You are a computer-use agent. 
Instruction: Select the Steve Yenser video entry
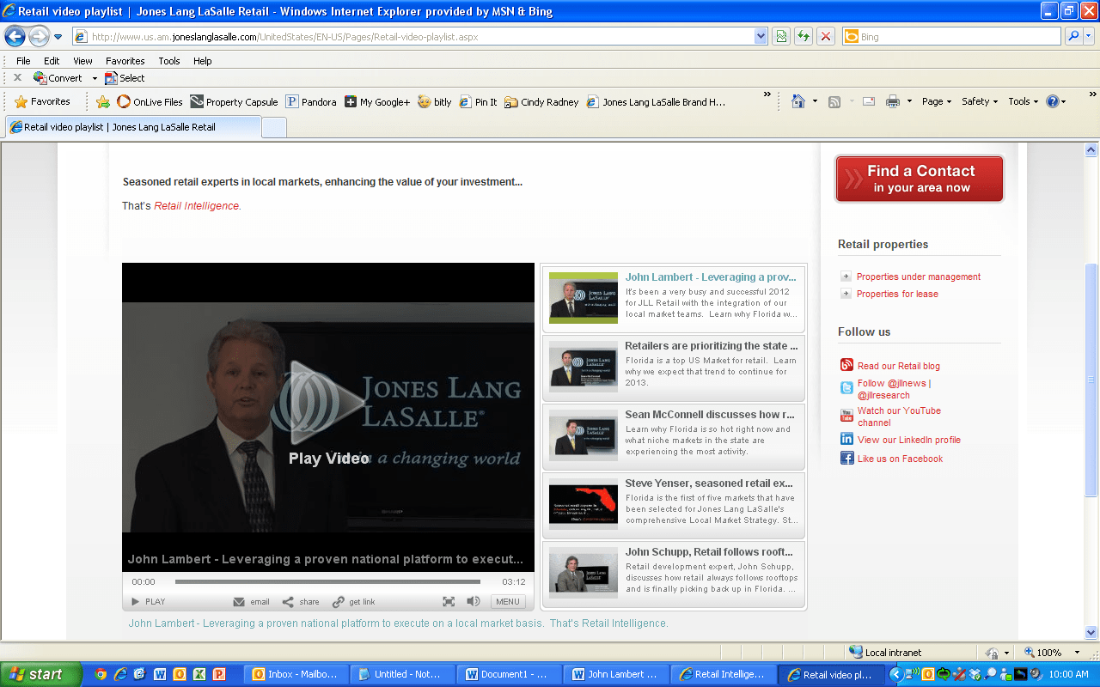click(x=674, y=505)
